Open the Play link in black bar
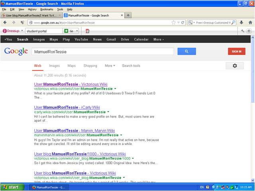 click(66, 39)
